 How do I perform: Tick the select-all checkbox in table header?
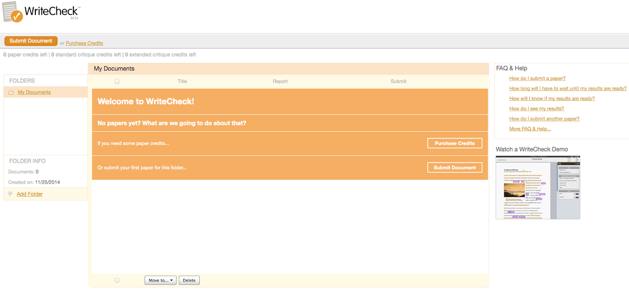click(117, 82)
